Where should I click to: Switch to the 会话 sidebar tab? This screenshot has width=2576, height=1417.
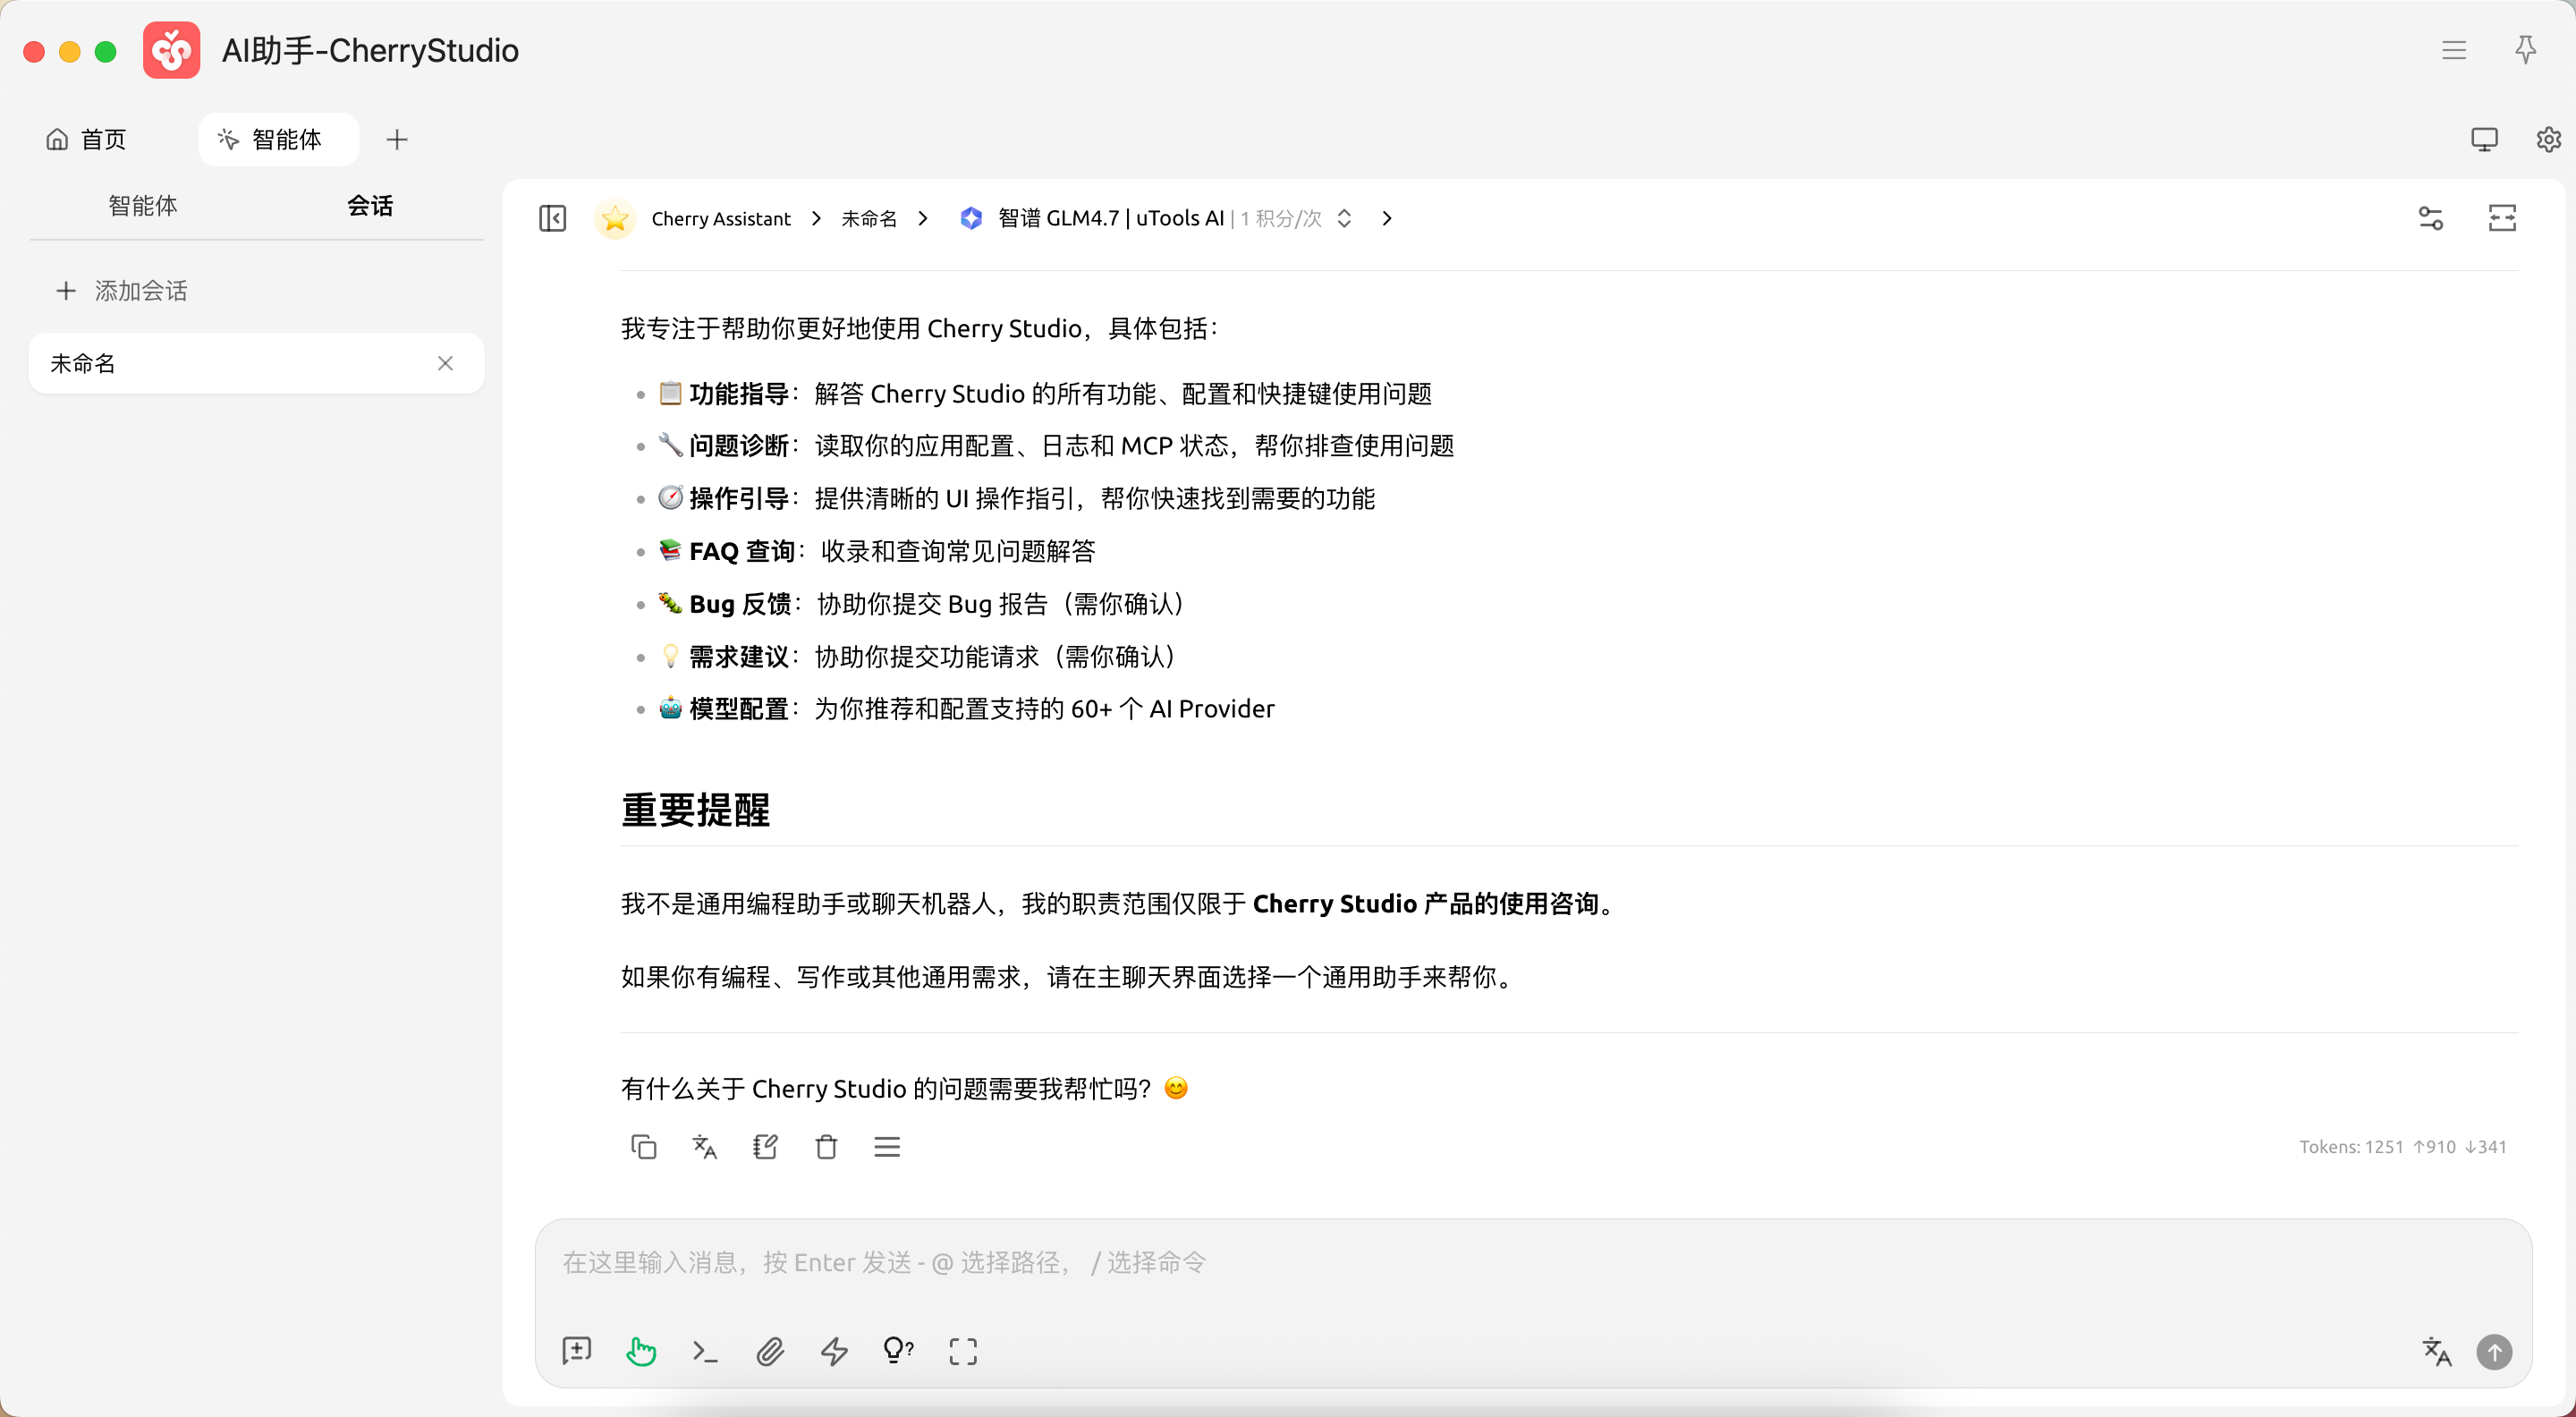(x=370, y=206)
